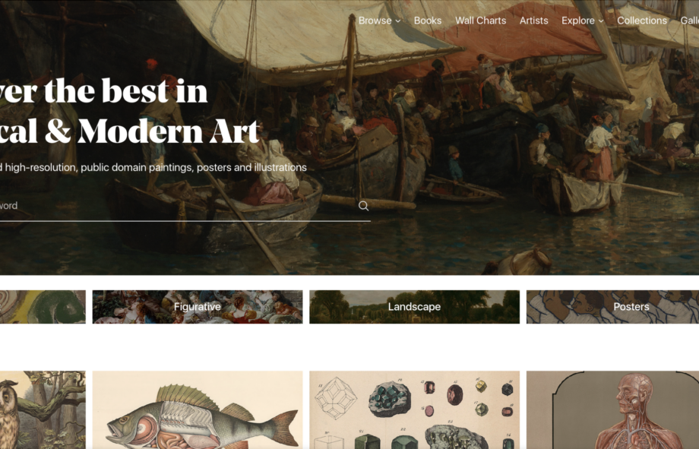Click the hero heading 'Modern Art' text

click(x=169, y=131)
